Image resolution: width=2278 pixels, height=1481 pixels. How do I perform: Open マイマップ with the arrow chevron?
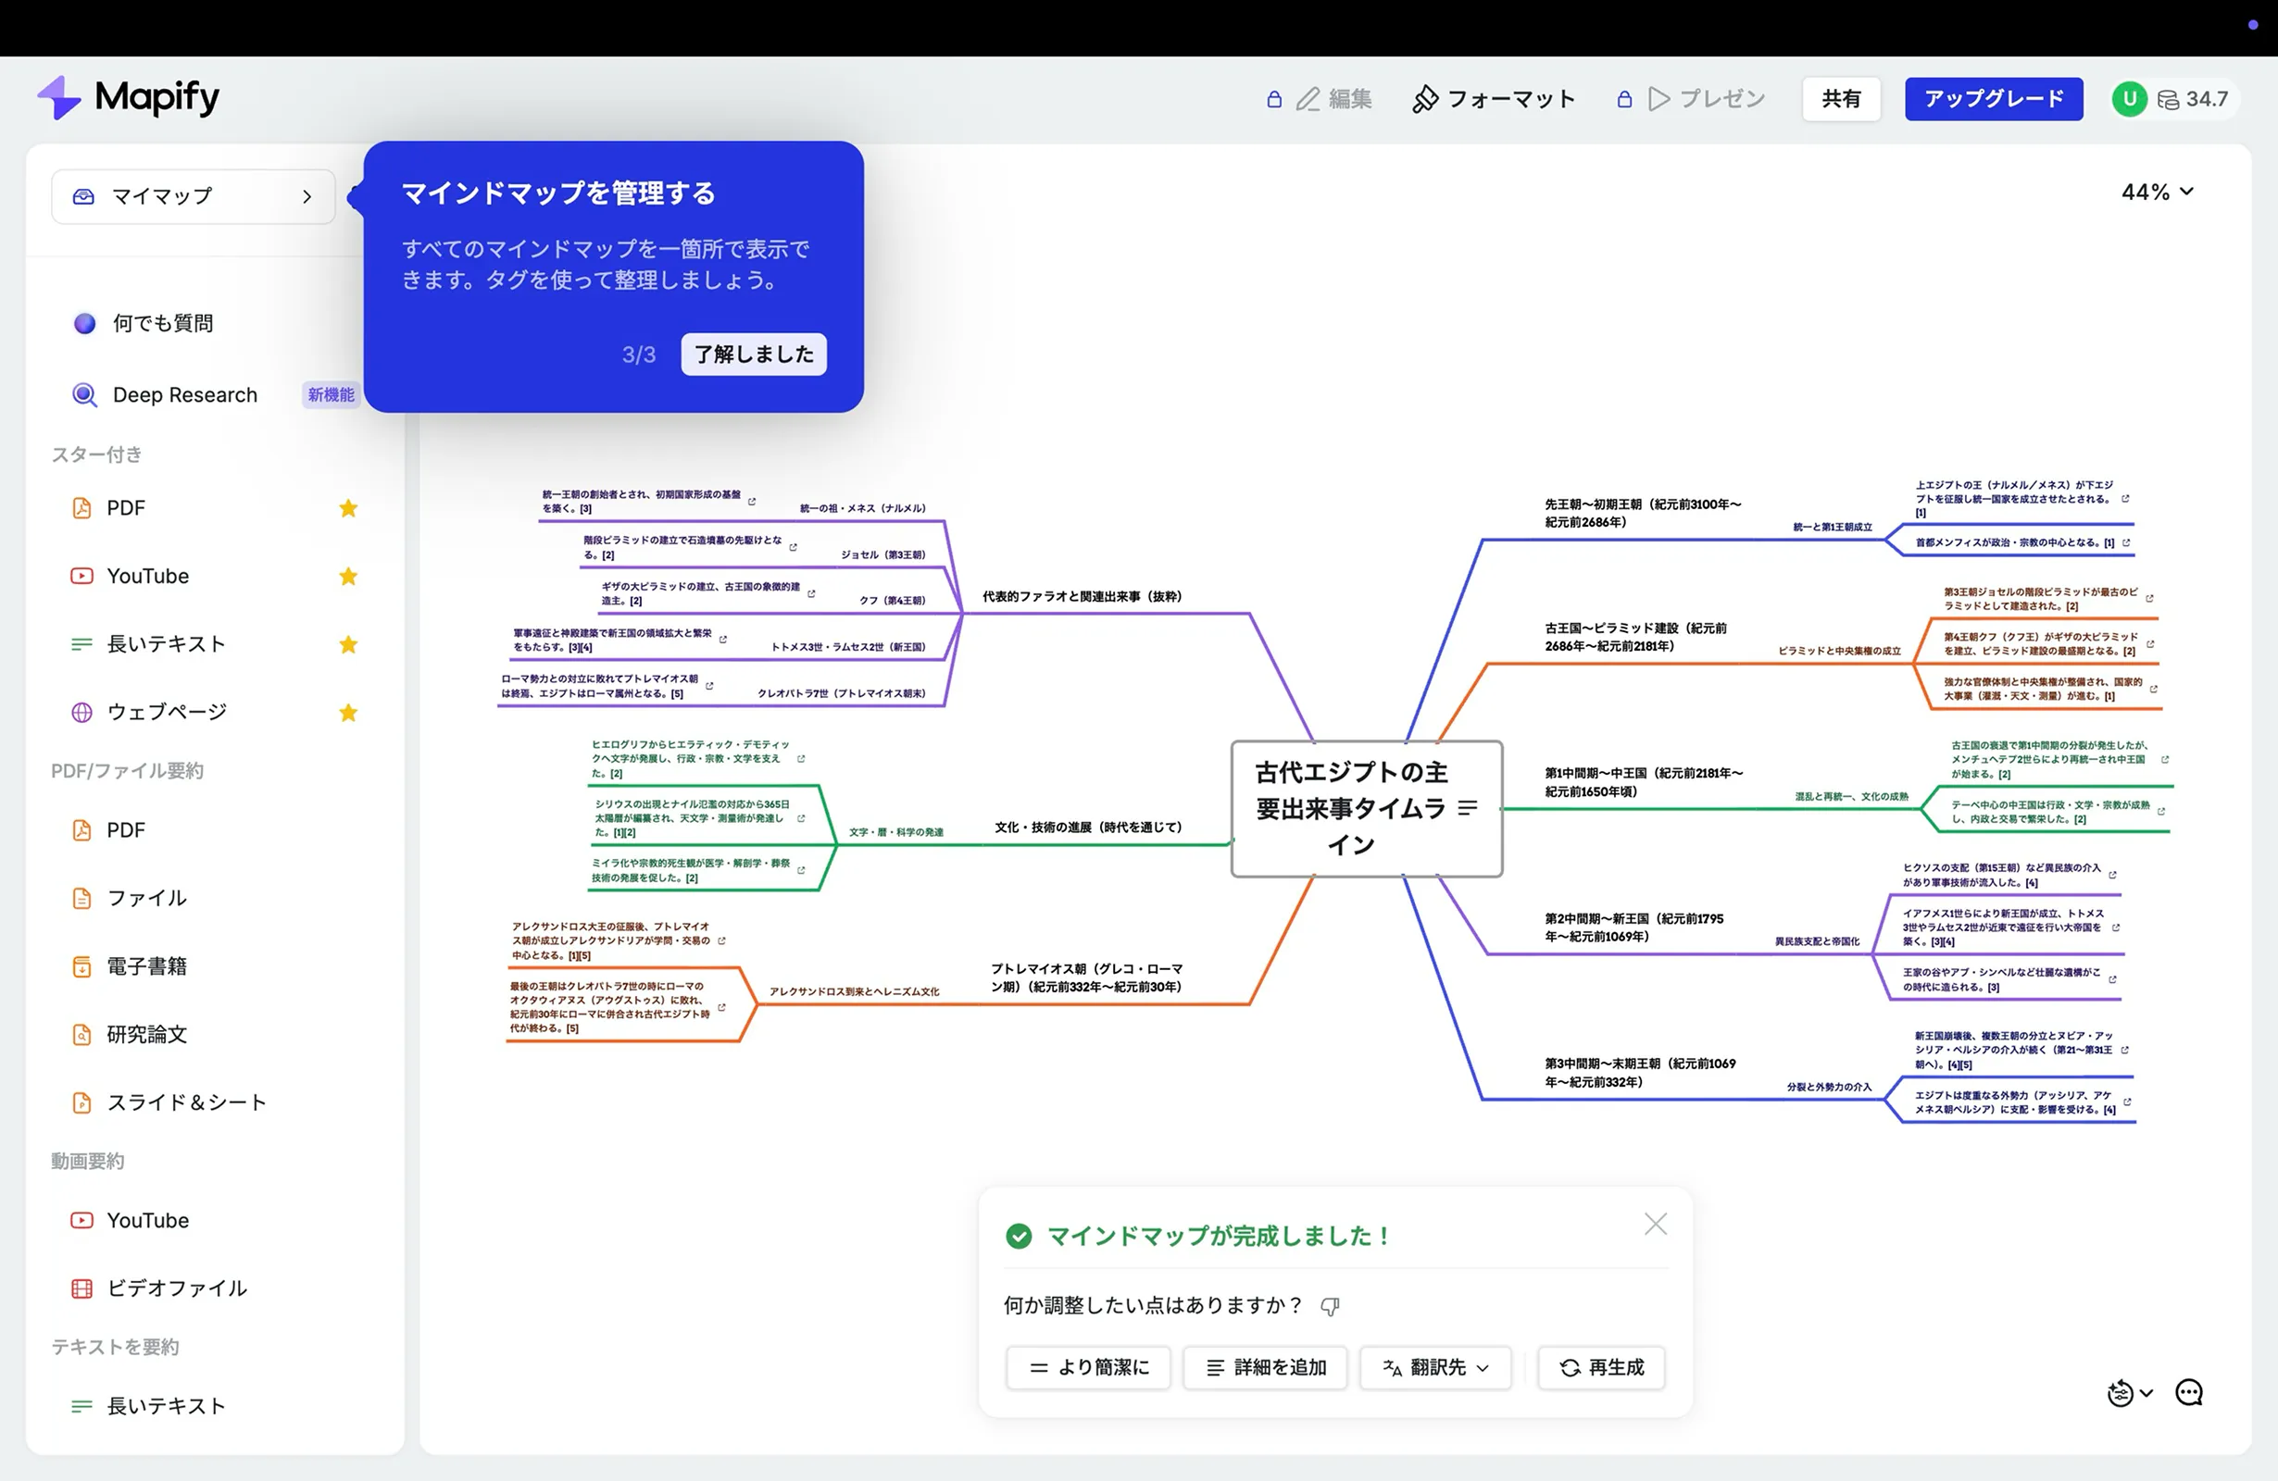pyautogui.click(x=307, y=195)
